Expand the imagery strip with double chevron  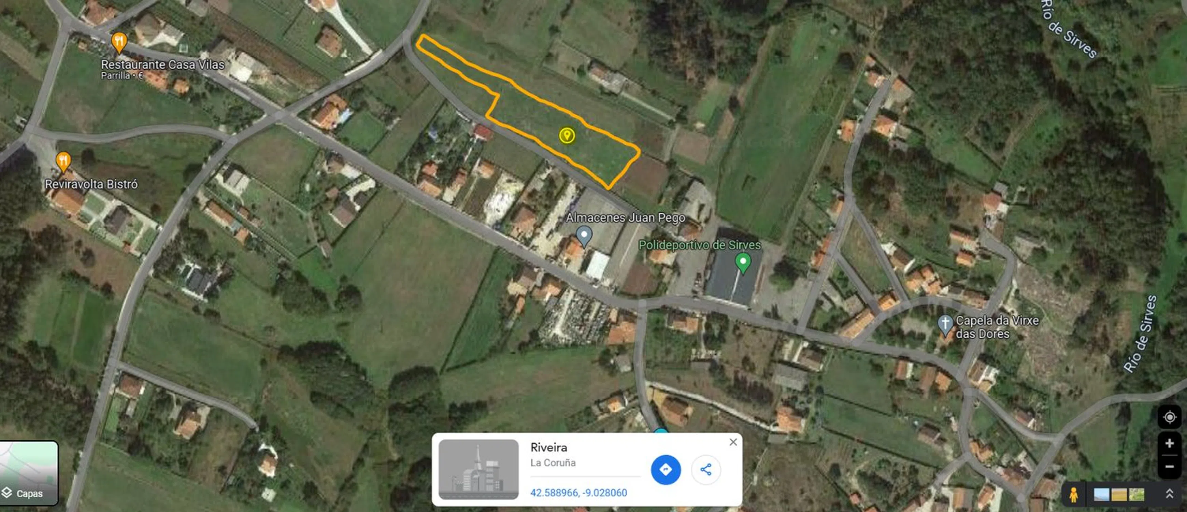[1170, 494]
